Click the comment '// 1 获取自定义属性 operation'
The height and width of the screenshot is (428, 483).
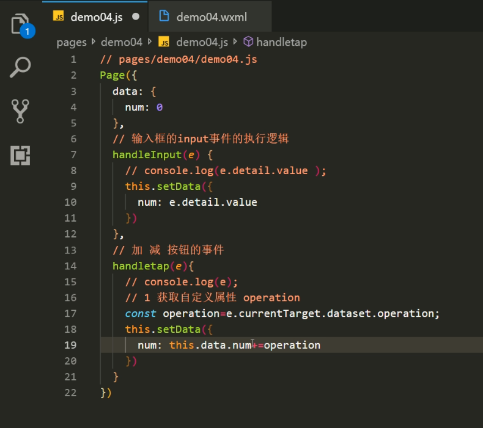213,297
